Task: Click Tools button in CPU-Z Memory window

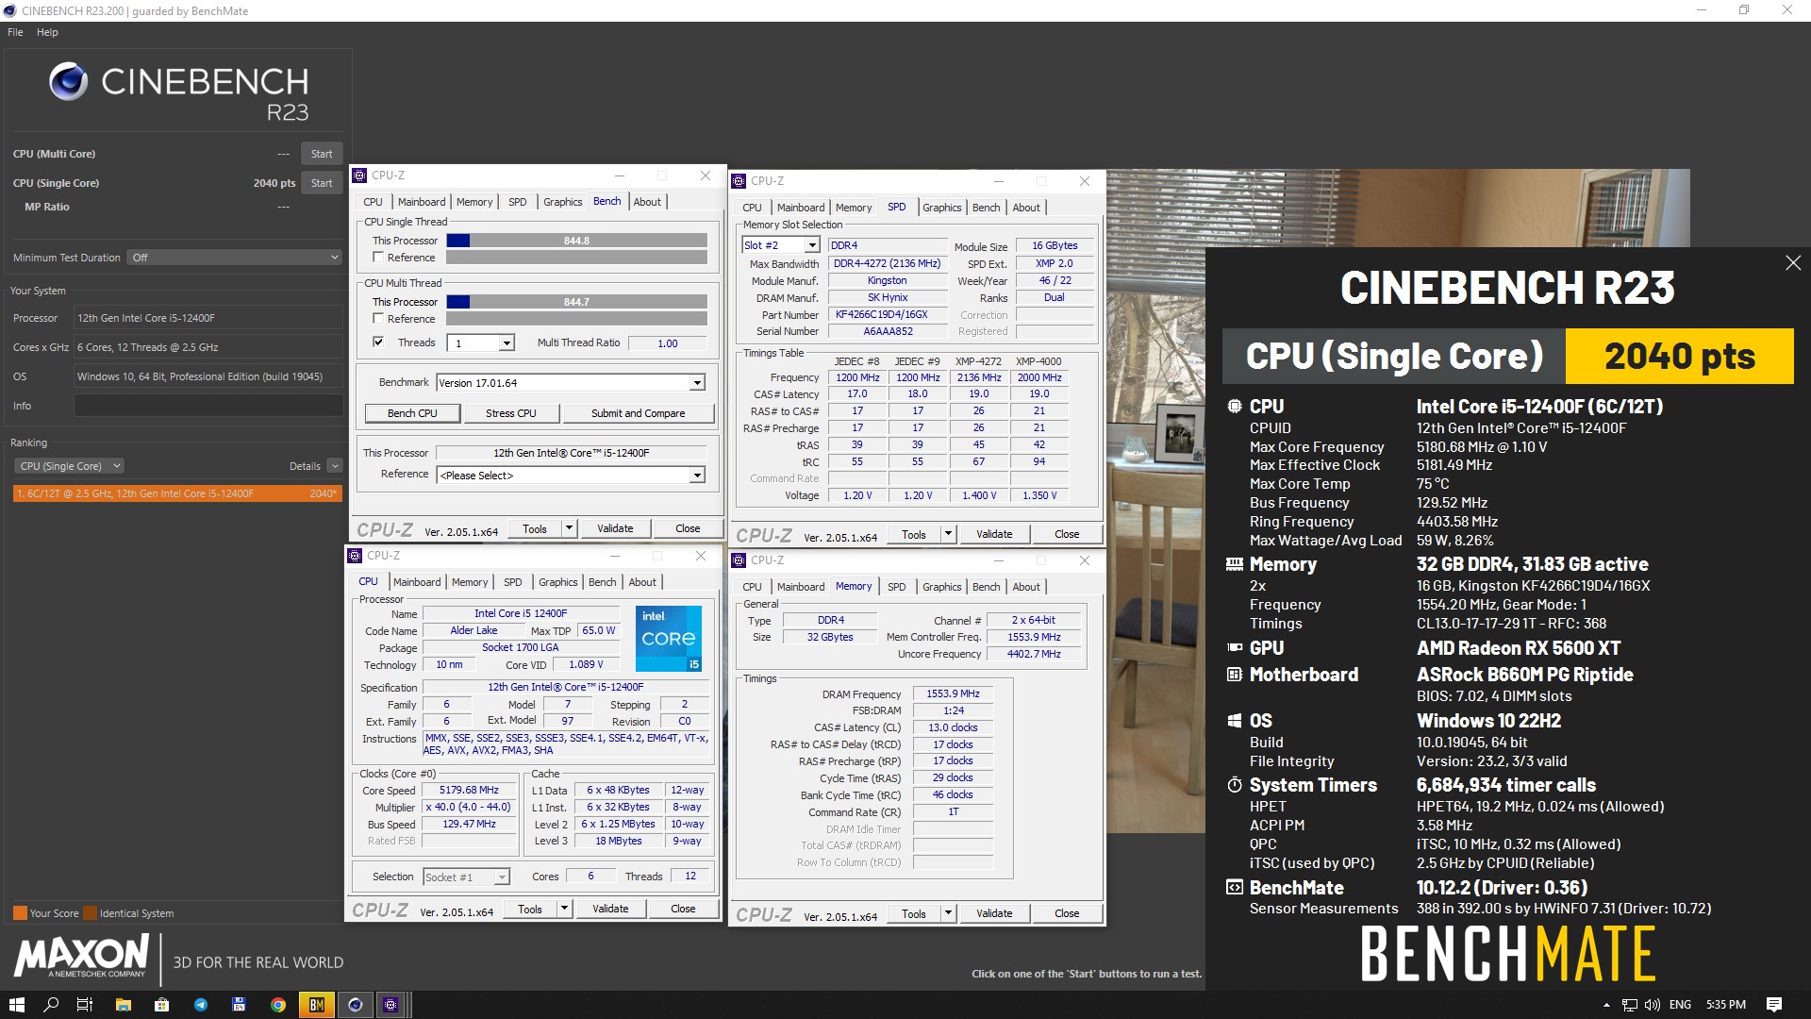Action: [913, 913]
